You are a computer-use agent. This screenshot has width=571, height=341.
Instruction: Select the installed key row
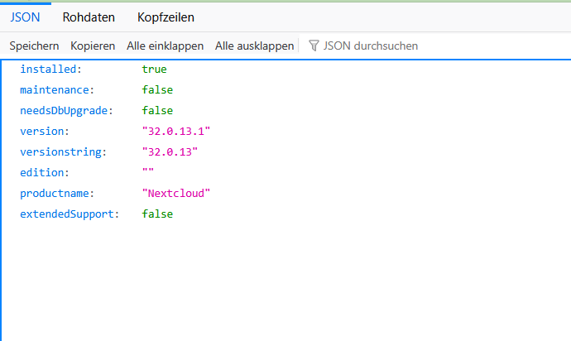coord(285,70)
